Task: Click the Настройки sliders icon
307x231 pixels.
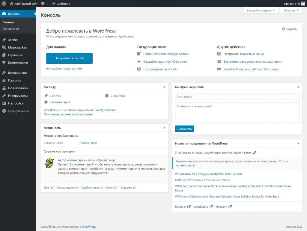Action: [x=4, y=103]
